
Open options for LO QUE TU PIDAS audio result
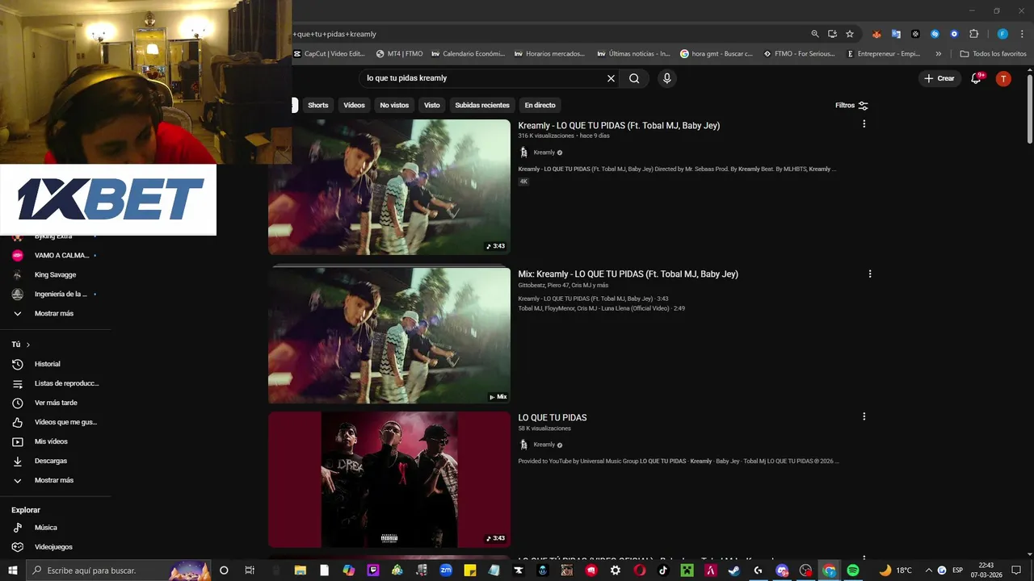click(864, 416)
